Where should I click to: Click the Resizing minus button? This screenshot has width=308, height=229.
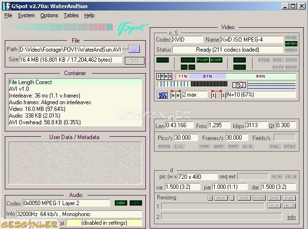tap(232, 198)
